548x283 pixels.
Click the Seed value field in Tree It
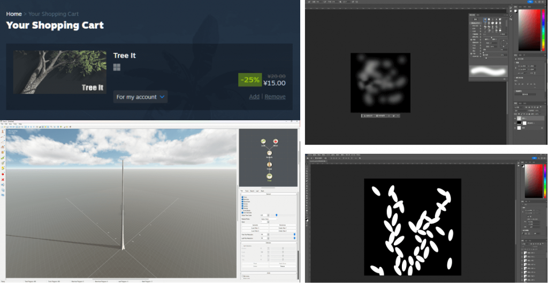[264, 222]
